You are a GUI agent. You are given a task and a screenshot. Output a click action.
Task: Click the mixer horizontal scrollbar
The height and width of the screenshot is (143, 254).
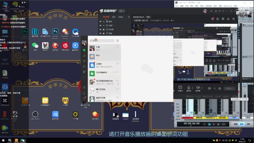(211, 120)
